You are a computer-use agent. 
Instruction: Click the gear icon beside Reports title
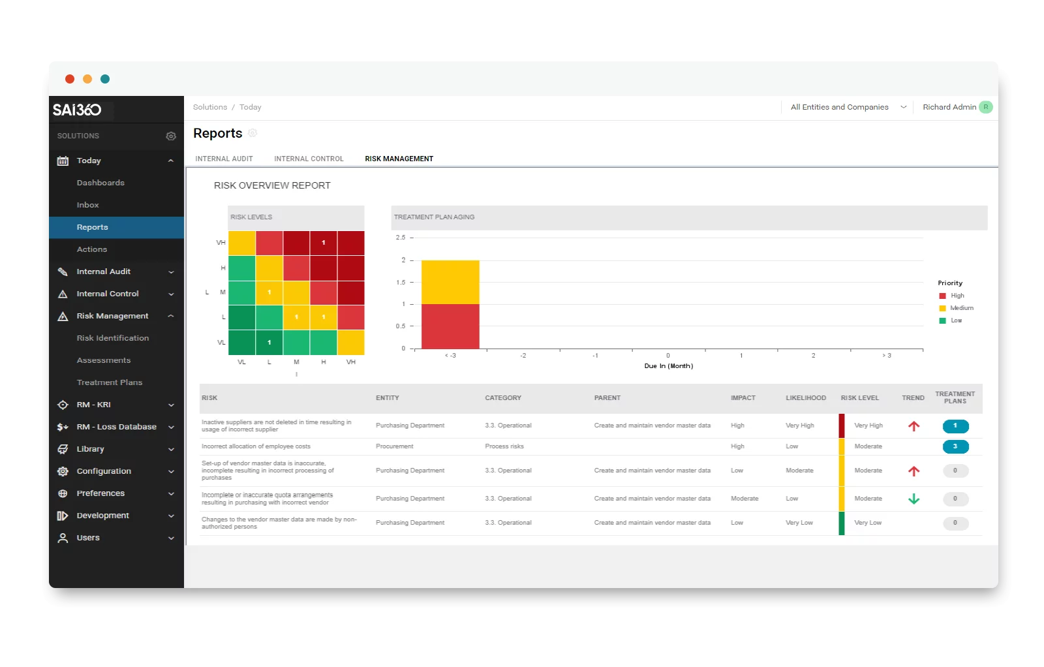[x=253, y=132]
